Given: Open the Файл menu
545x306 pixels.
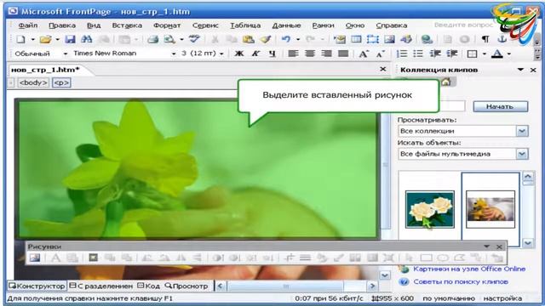Looking at the screenshot, I should tap(28, 25).
